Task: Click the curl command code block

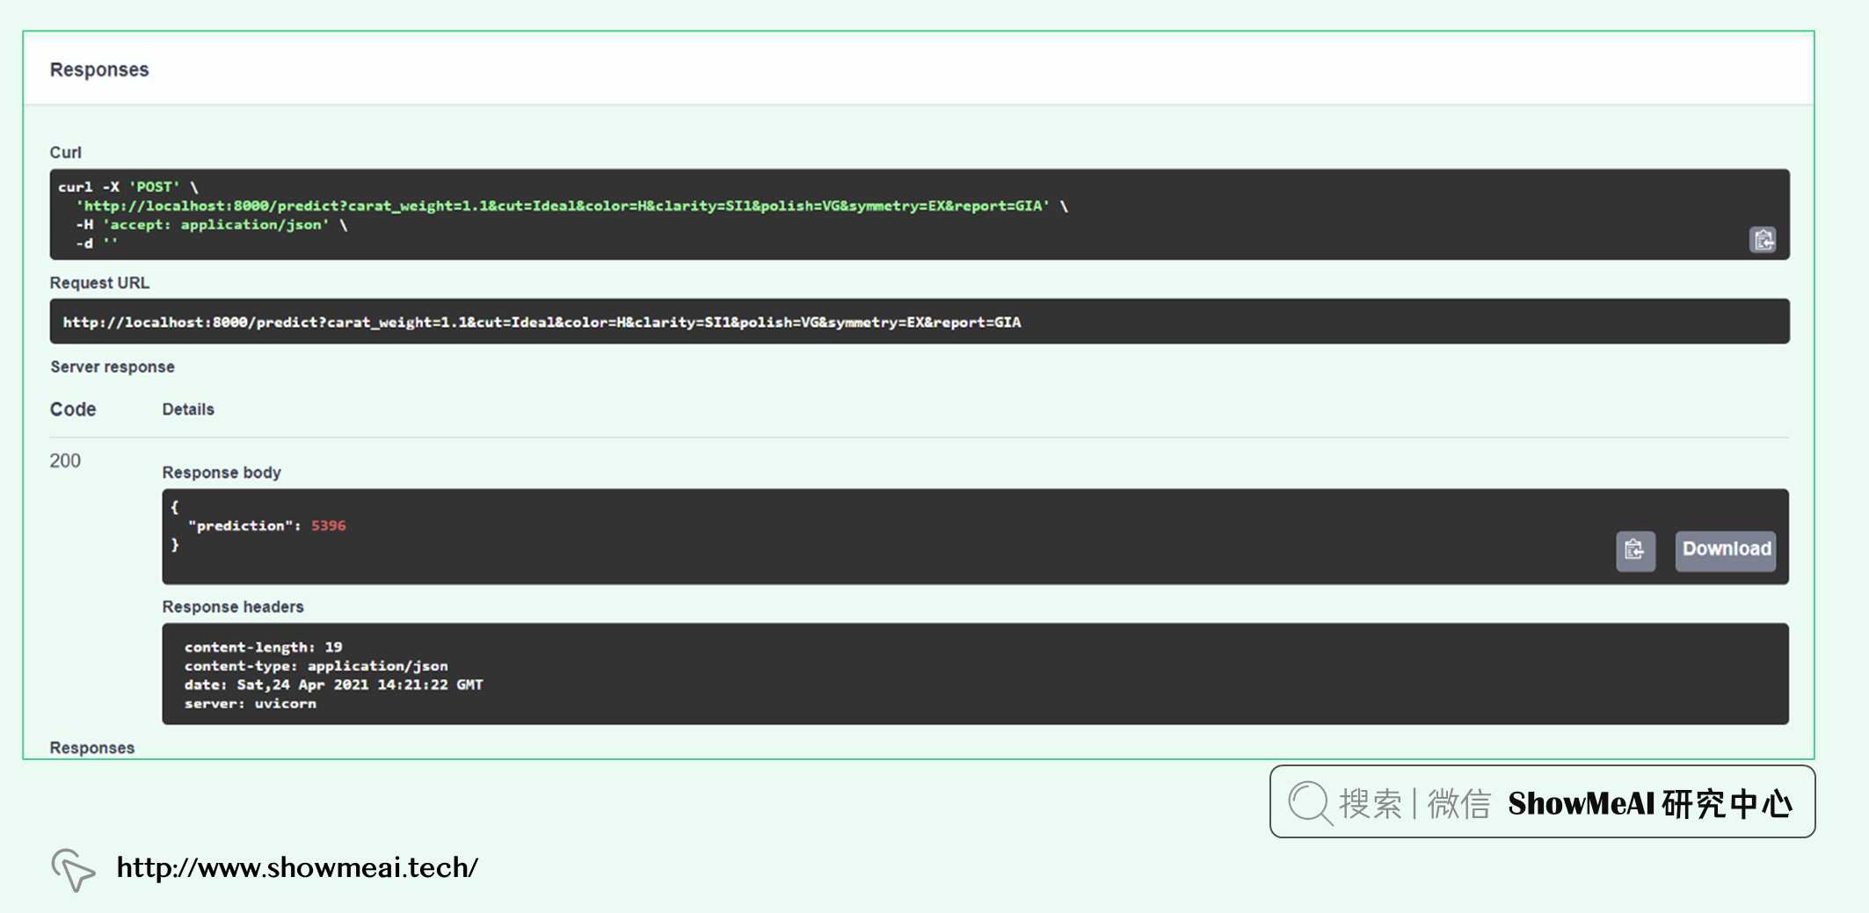Action: tap(920, 214)
